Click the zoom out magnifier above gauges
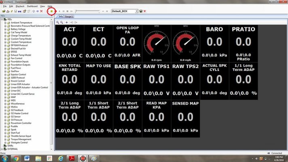This screenshot has width=288, height=162. [62, 22]
